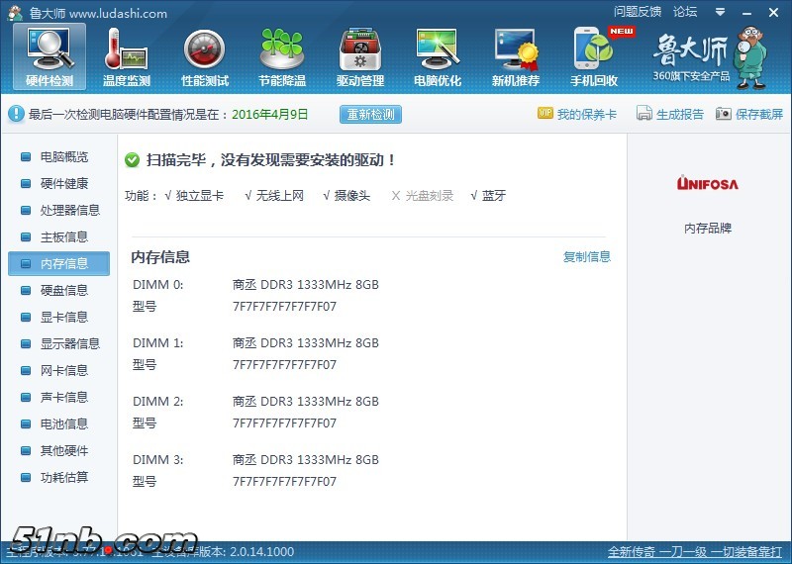Open the 问题反馈 feedback link

[638, 12]
